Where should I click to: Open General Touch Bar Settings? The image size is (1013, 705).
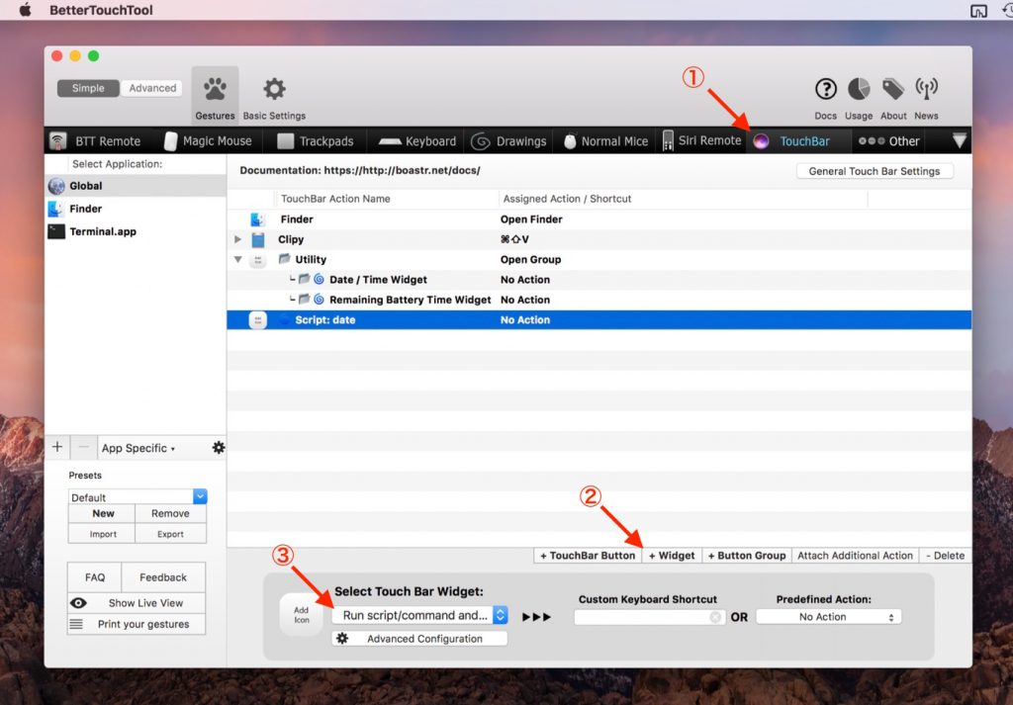875,170
